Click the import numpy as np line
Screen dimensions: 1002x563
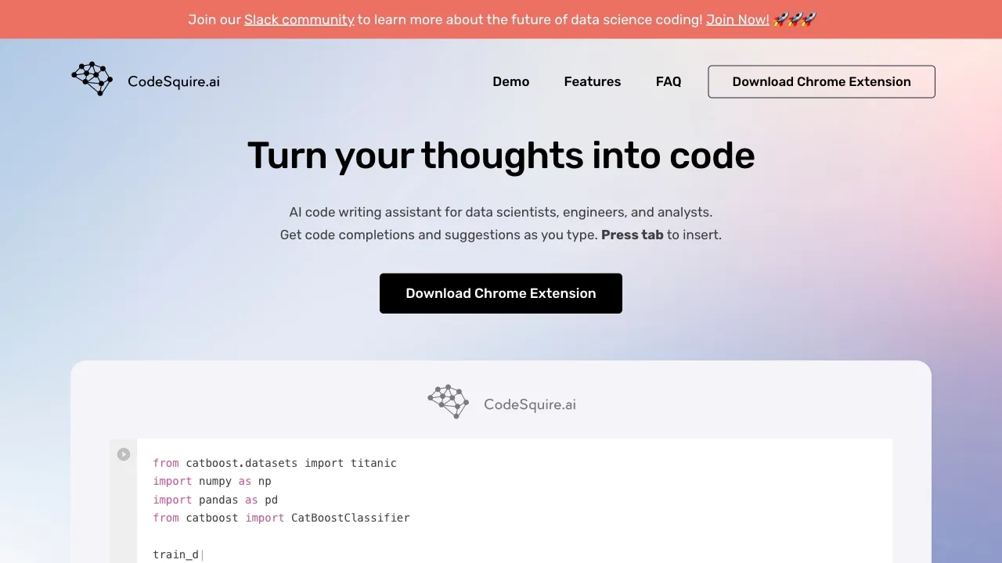(x=212, y=481)
